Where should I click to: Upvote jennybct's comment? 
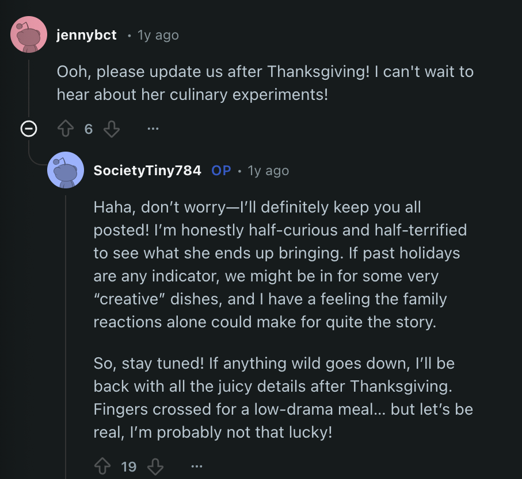click(x=66, y=129)
